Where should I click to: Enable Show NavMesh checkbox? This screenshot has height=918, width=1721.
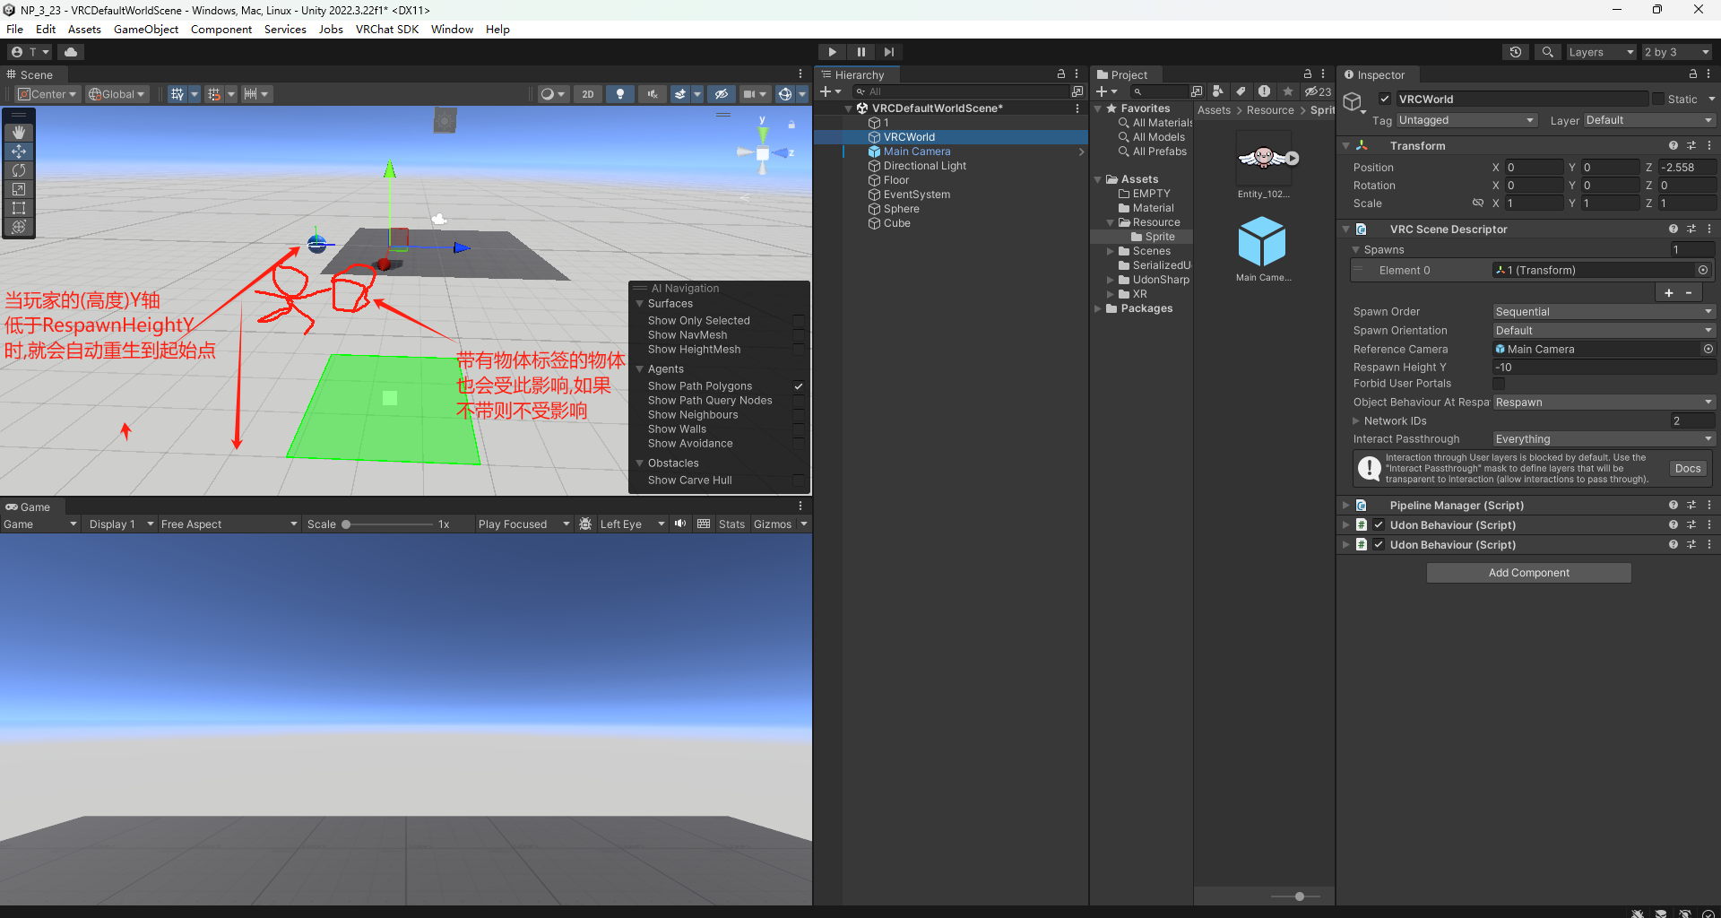point(798,335)
